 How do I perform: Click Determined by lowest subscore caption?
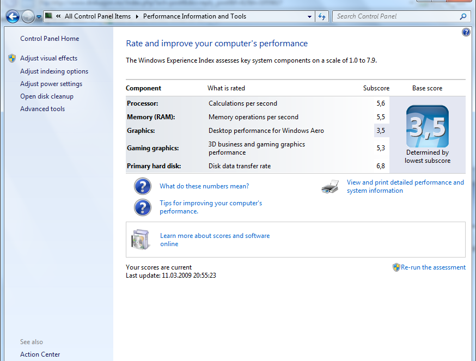[x=428, y=156]
